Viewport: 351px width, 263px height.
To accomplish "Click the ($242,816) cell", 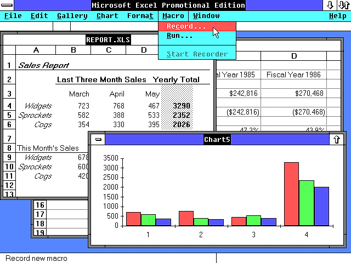I will (x=243, y=112).
